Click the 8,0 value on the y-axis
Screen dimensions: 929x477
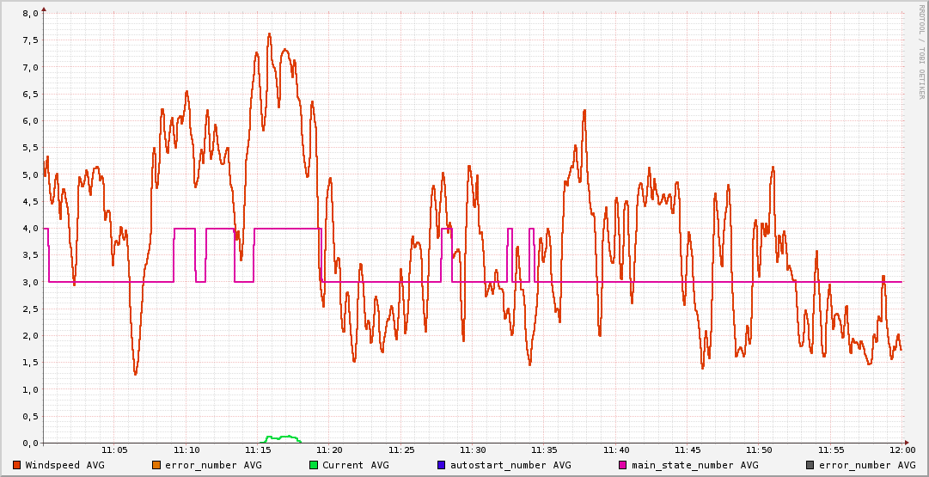pos(29,14)
